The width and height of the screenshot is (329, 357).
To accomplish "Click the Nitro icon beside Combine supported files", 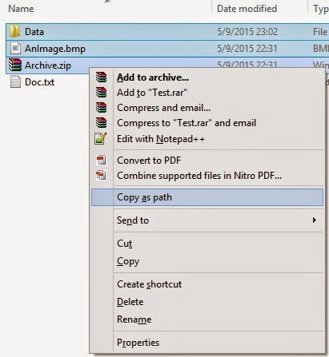I will (x=101, y=175).
